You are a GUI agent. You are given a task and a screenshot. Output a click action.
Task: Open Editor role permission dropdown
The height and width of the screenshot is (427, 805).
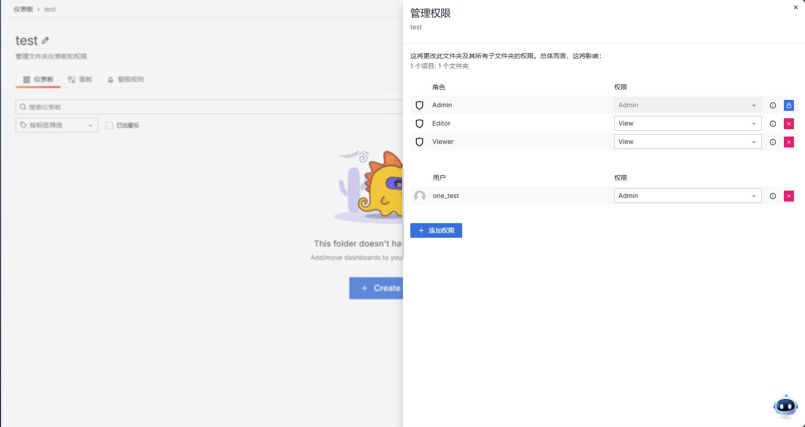tap(687, 123)
